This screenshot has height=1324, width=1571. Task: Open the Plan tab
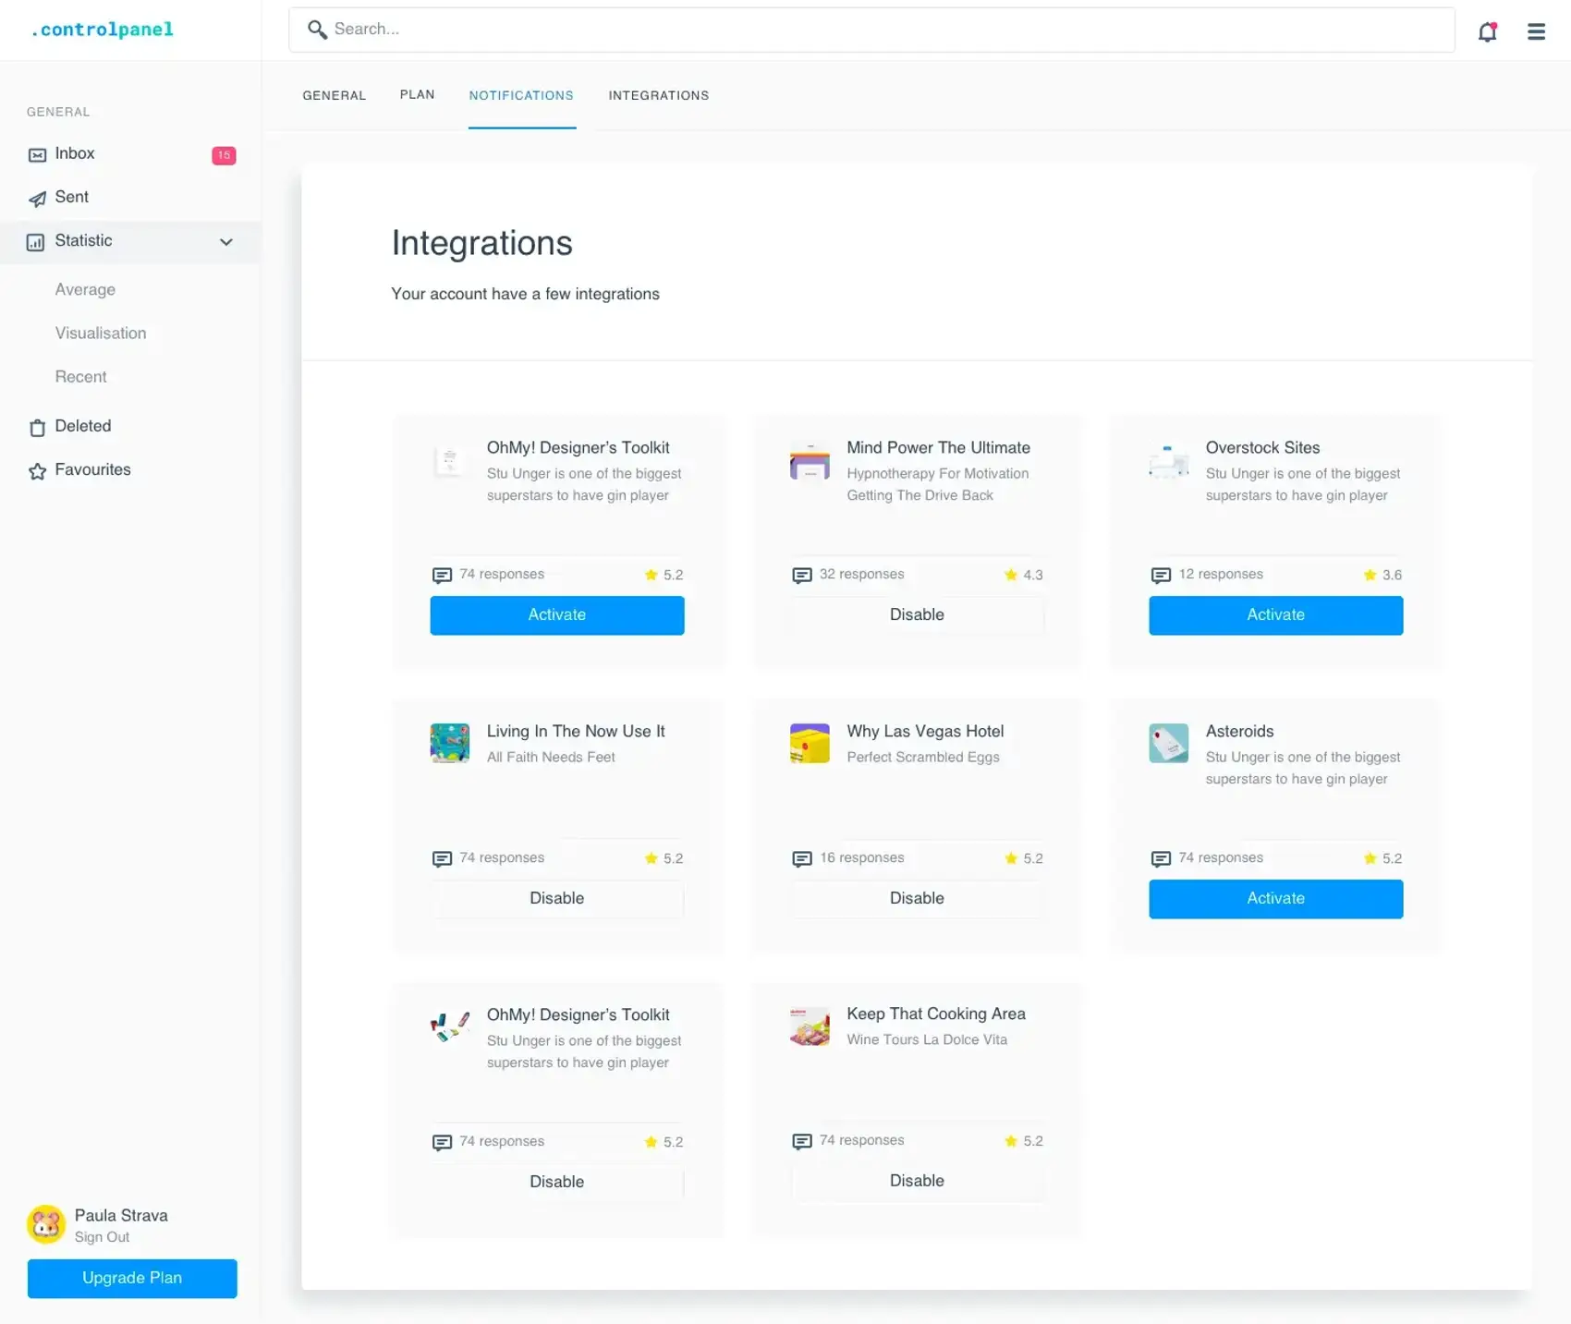(x=417, y=95)
